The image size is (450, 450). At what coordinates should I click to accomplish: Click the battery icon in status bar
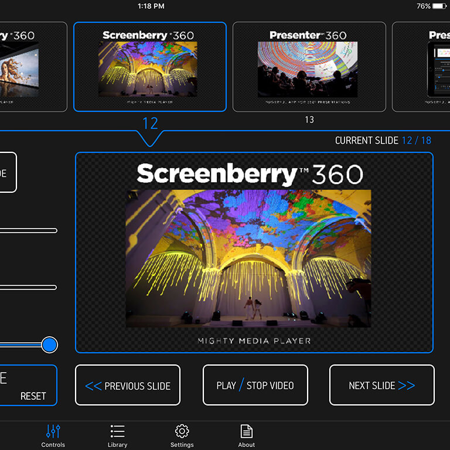(439, 6)
